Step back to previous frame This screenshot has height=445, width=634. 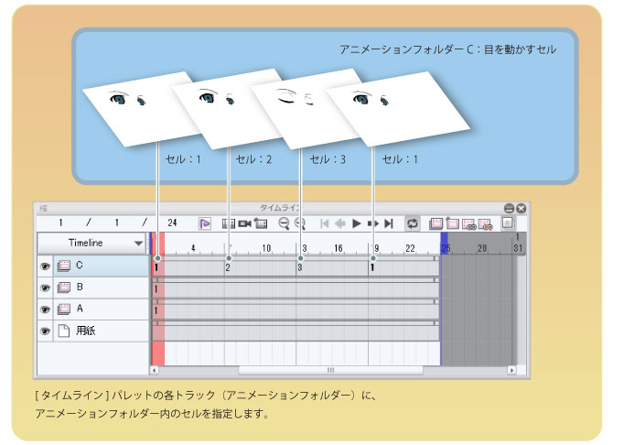tap(340, 223)
